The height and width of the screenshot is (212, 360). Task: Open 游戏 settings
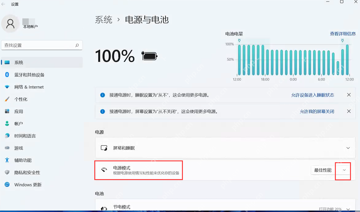coord(42,148)
